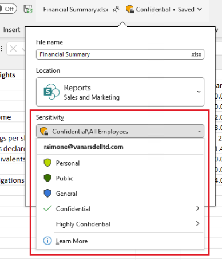Select the General sensitivity label
Image resolution: width=222 pixels, height=260 pixels.
click(x=120, y=194)
